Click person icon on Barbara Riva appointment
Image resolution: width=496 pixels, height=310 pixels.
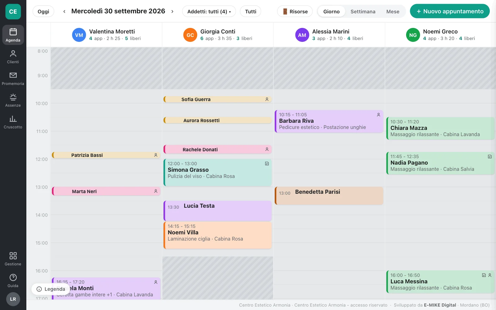point(379,115)
